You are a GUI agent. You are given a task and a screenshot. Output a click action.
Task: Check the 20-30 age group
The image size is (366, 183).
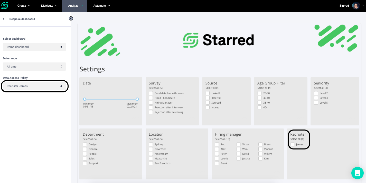(x=259, y=93)
